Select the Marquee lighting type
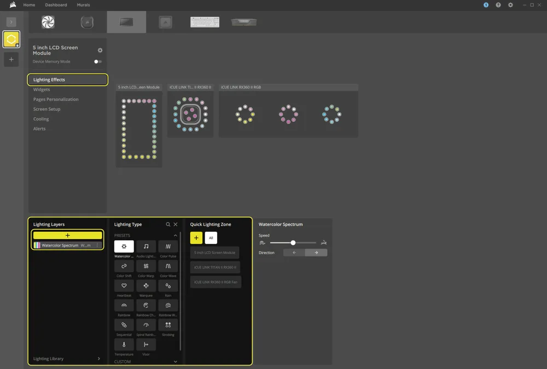The height and width of the screenshot is (369, 547). tap(146, 285)
